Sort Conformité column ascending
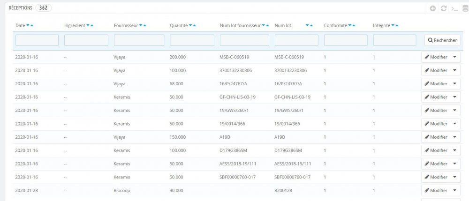The image size is (469, 201). [354, 26]
